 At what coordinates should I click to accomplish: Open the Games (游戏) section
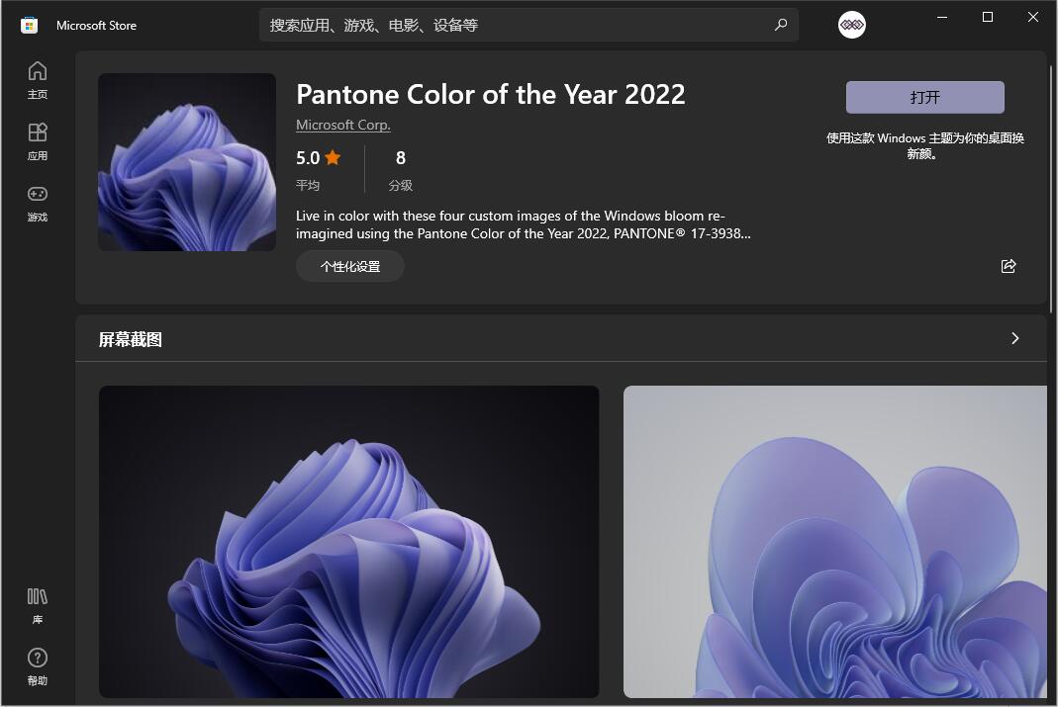[37, 203]
